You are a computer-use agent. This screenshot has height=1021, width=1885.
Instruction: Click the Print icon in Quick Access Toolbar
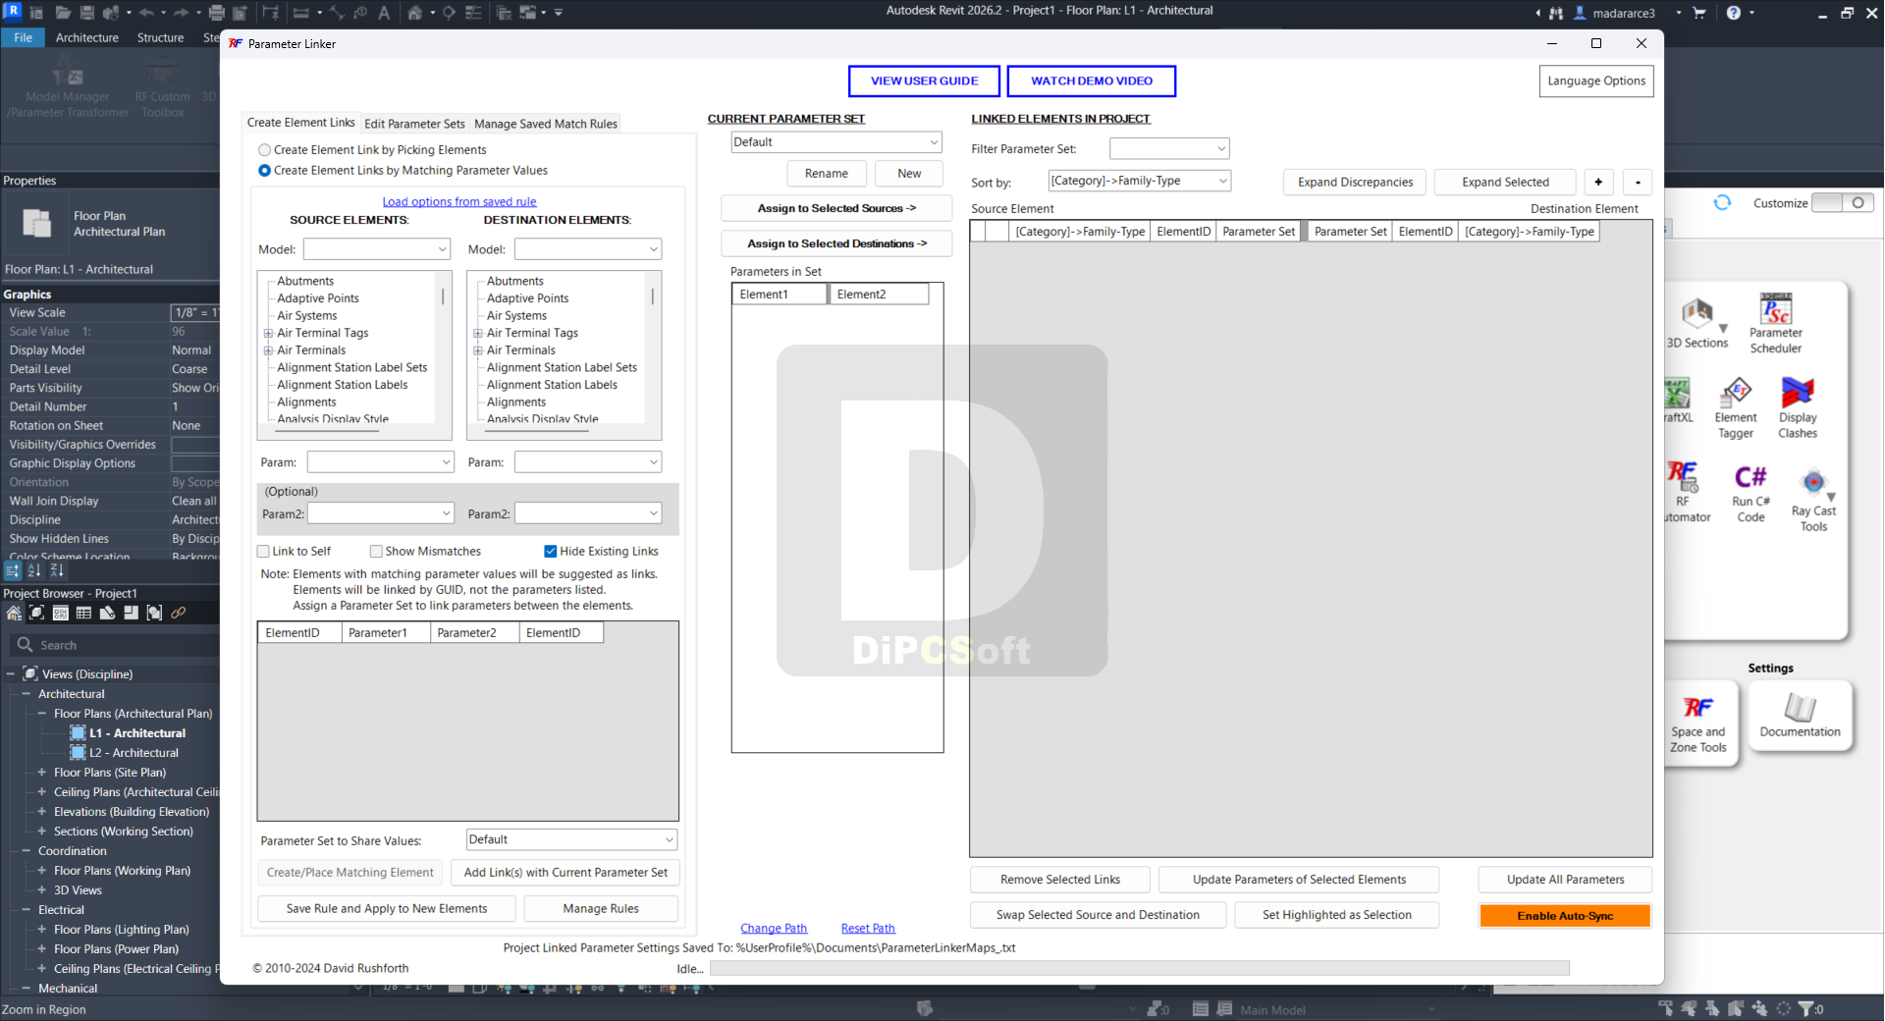(x=217, y=13)
